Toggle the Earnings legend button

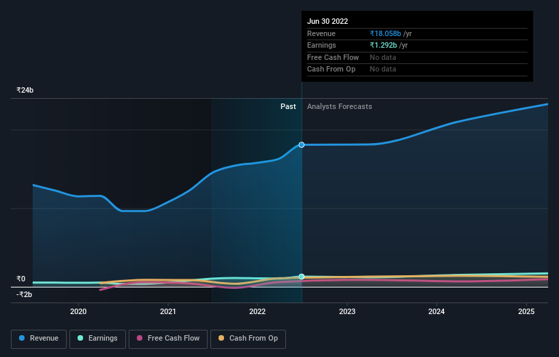pos(97,339)
